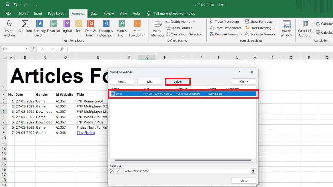Open the Financial functions icon
The width and height of the screenshot is (333, 187).
click(53, 28)
